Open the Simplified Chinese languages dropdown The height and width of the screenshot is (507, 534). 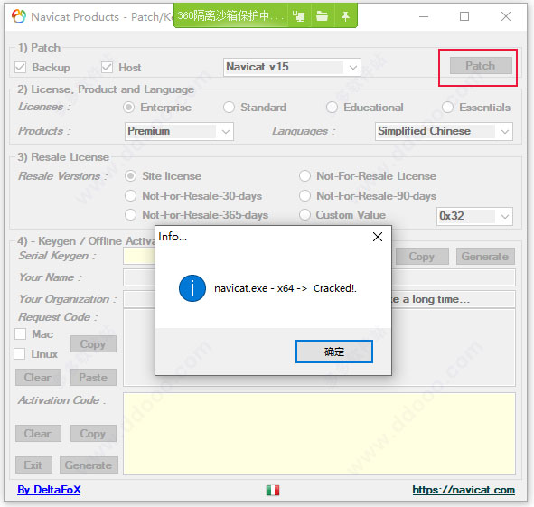point(444,132)
